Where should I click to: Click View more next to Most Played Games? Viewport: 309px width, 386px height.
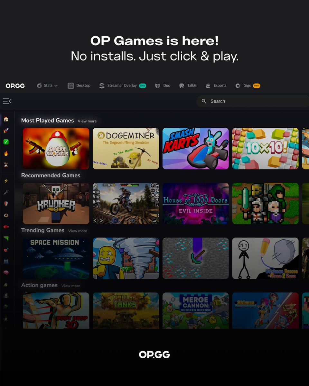click(87, 121)
